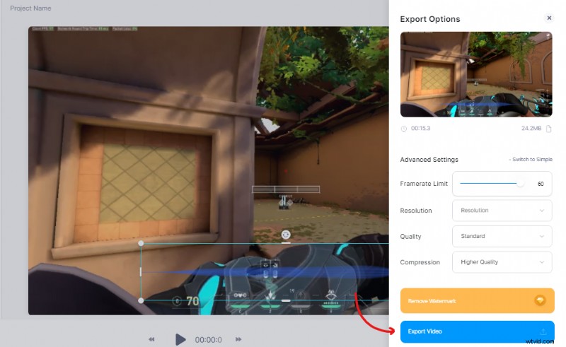Click the upload icon on Export Video

pyautogui.click(x=543, y=331)
